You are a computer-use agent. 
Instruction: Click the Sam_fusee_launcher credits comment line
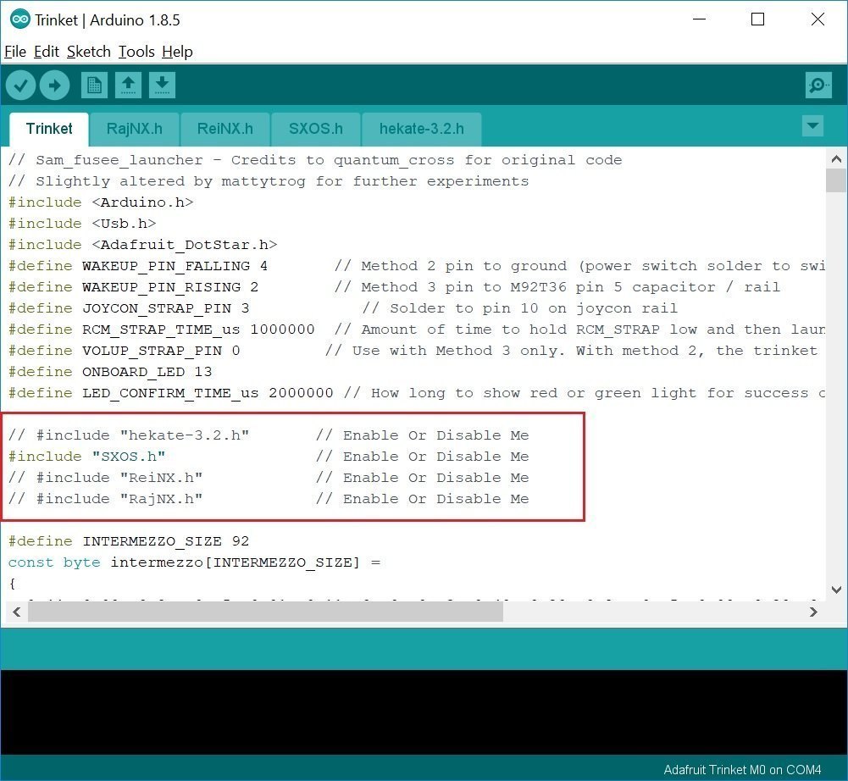(315, 160)
